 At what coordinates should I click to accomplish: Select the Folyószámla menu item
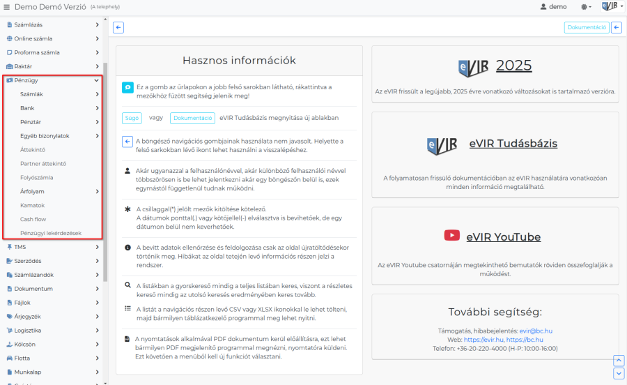pos(37,178)
